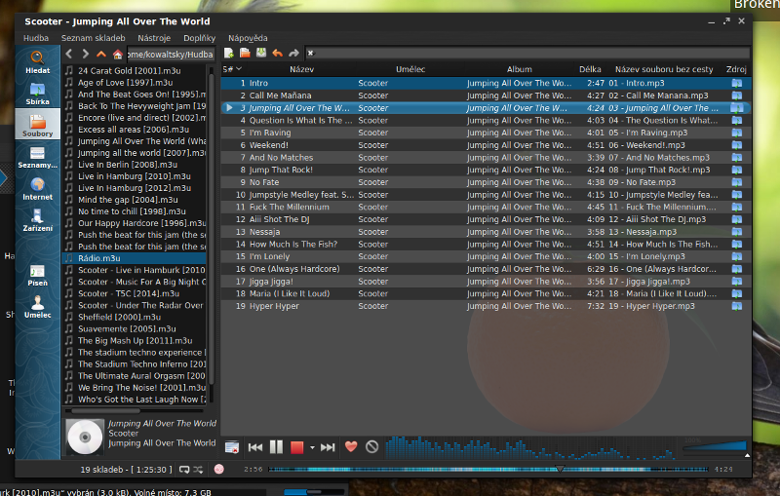
Task: Open the Hledat search sidebar tab
Action: pos(37,62)
